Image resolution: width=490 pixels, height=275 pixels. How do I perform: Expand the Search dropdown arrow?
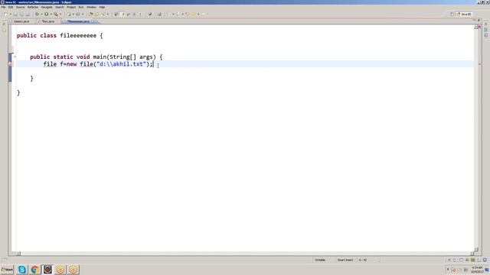point(108,14)
